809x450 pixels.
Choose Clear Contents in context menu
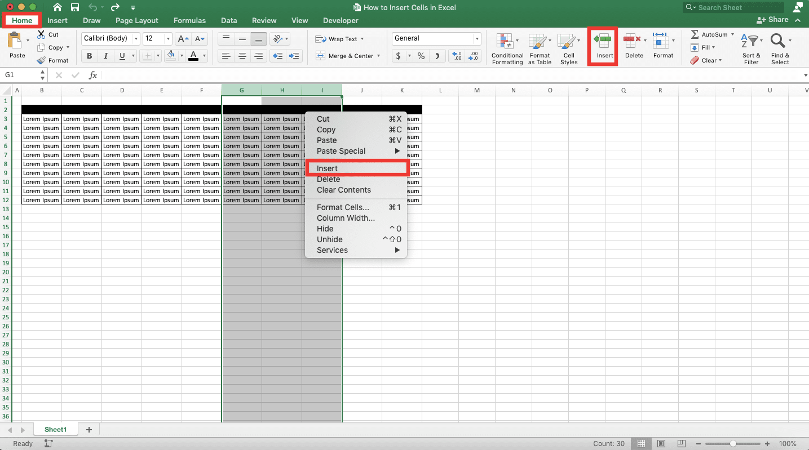(x=356, y=190)
